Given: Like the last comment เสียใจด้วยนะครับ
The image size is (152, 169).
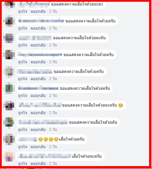Looking at the screenshot, I should (23, 163).
